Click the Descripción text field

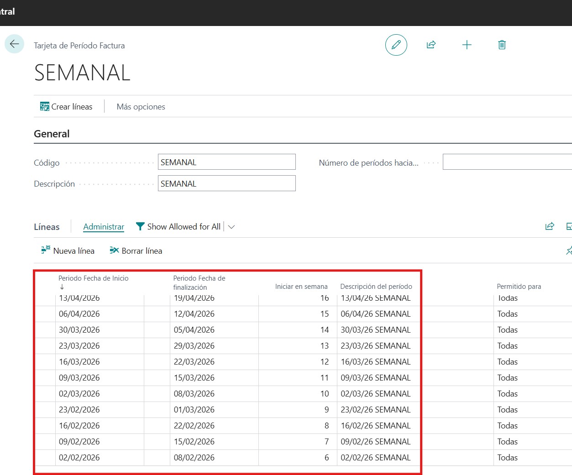coord(226,183)
